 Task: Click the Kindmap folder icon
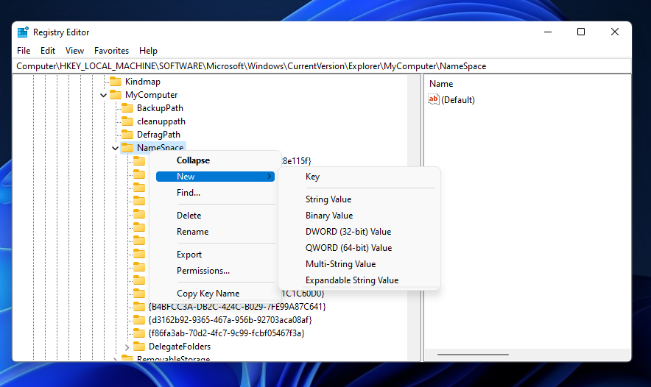pyautogui.click(x=116, y=82)
